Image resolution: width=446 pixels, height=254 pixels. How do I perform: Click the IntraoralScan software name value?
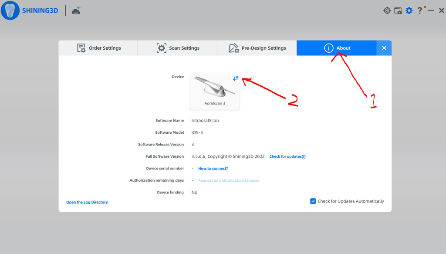[205, 121]
